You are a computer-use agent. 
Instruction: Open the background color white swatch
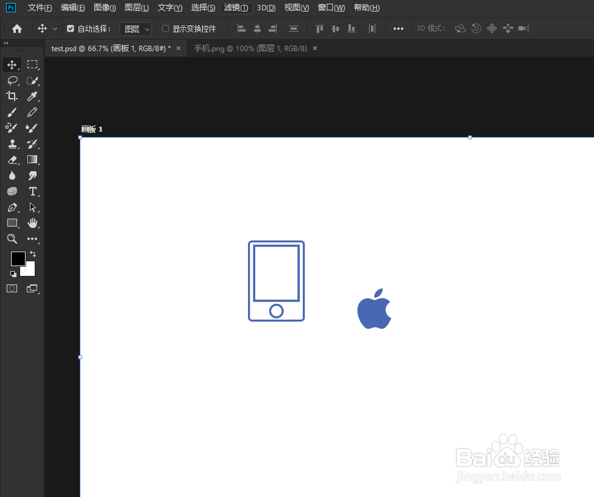coord(30,270)
